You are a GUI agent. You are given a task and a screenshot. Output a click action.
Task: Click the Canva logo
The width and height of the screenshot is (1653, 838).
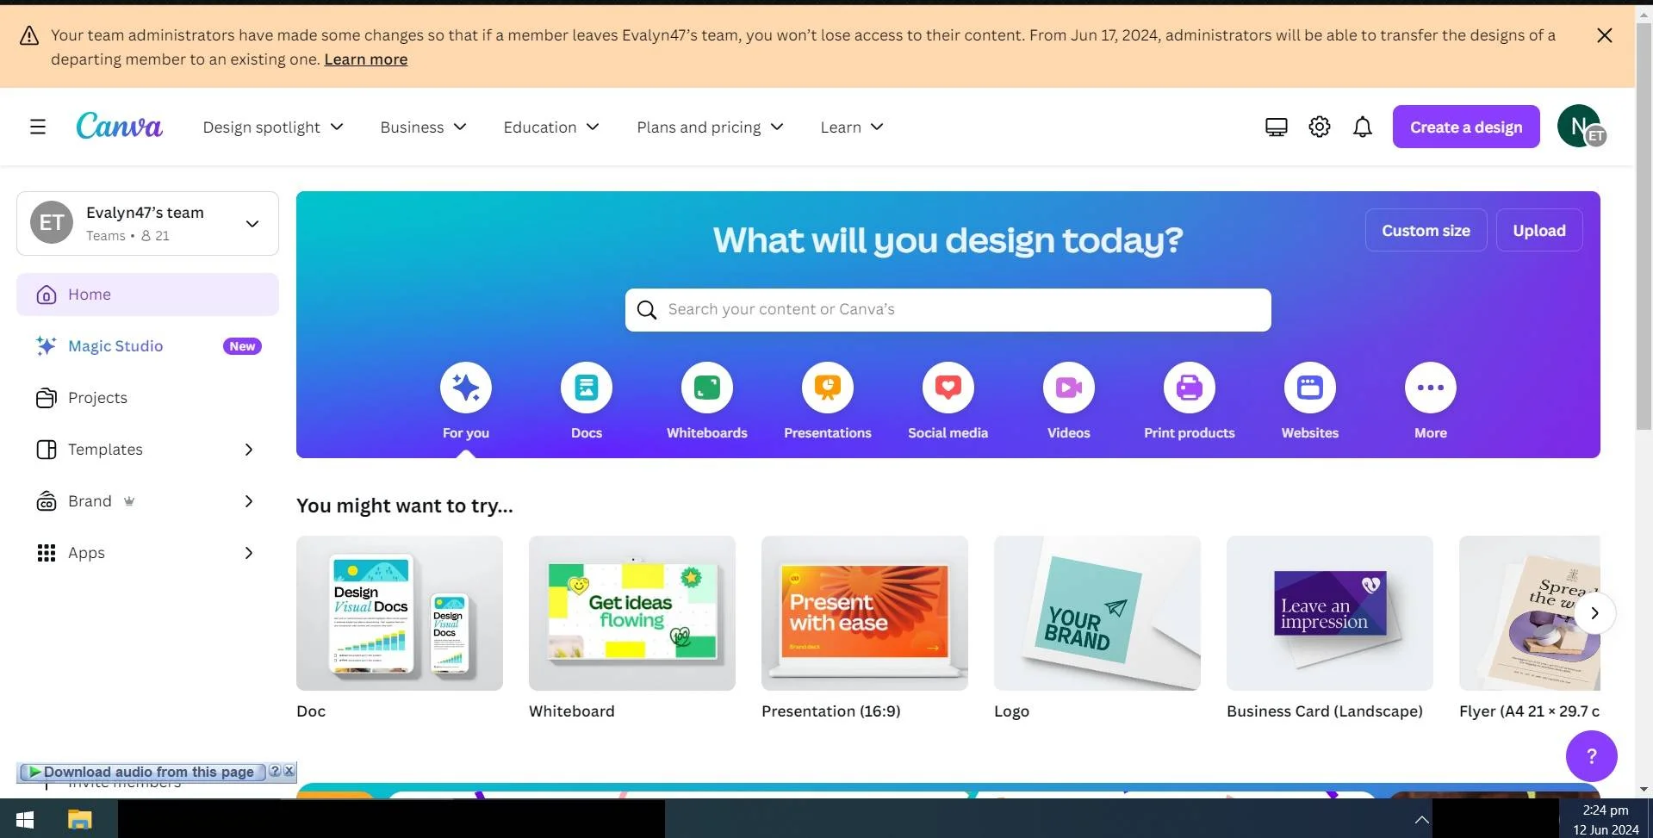click(x=119, y=126)
